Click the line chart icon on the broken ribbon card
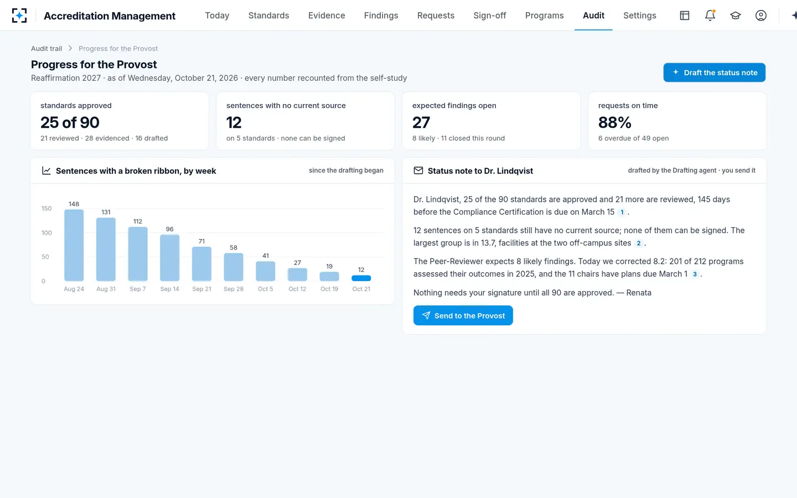Screen dimensions: 797x498 pos(46,170)
